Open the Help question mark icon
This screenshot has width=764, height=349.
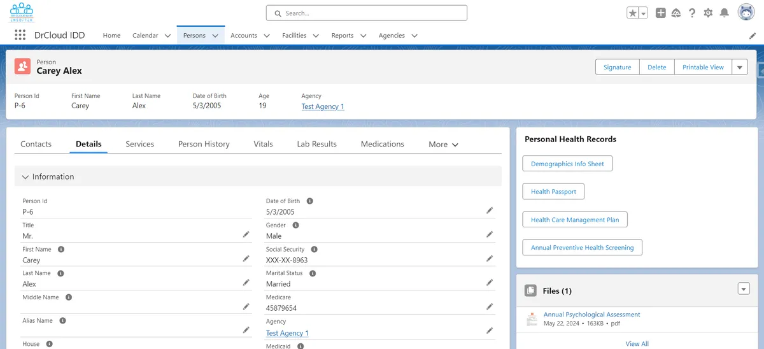pyautogui.click(x=692, y=13)
